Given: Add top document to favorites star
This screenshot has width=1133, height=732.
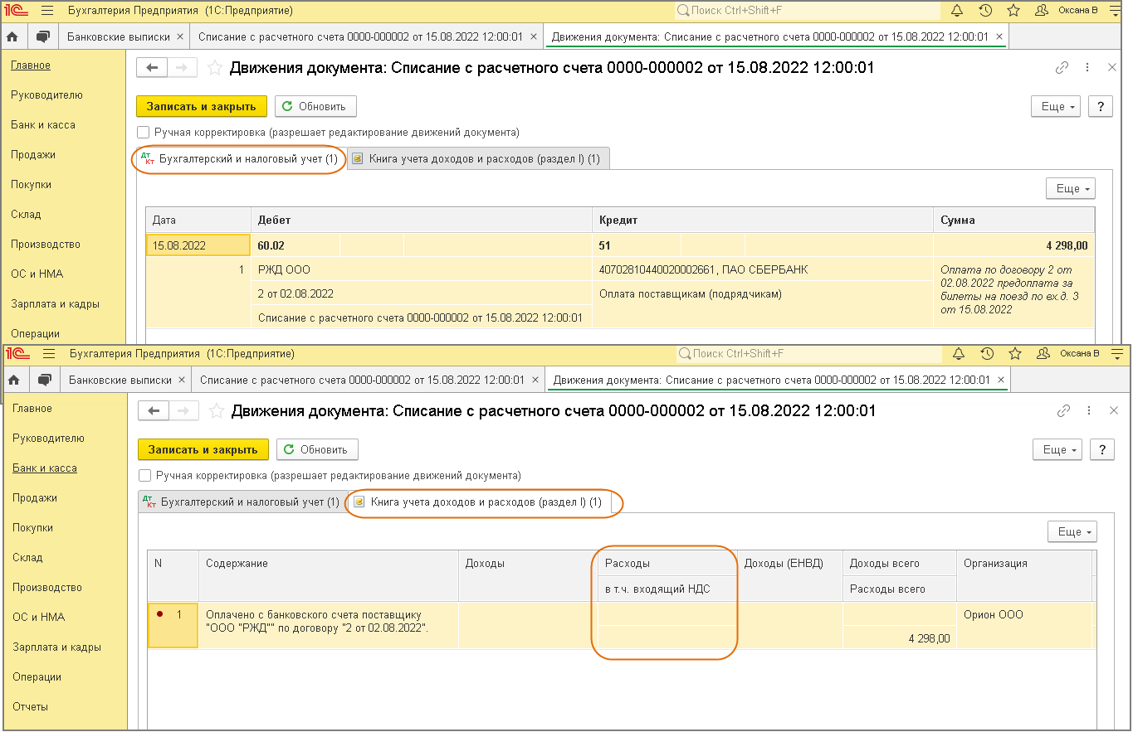Looking at the screenshot, I should click(215, 68).
